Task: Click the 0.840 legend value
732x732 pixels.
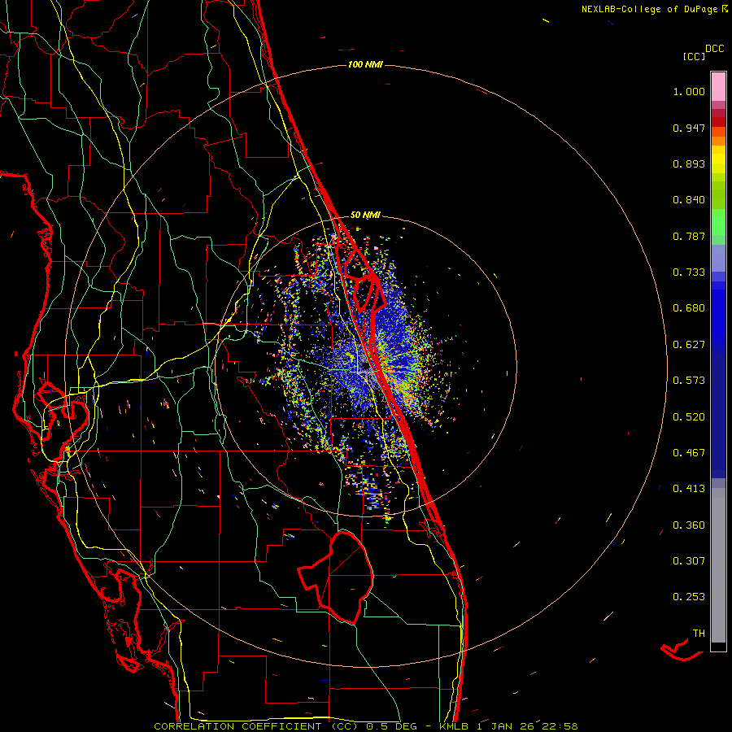Action: tap(689, 200)
